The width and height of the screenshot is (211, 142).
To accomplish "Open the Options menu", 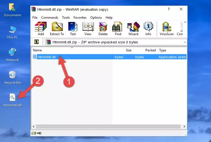I will [x=96, y=18].
